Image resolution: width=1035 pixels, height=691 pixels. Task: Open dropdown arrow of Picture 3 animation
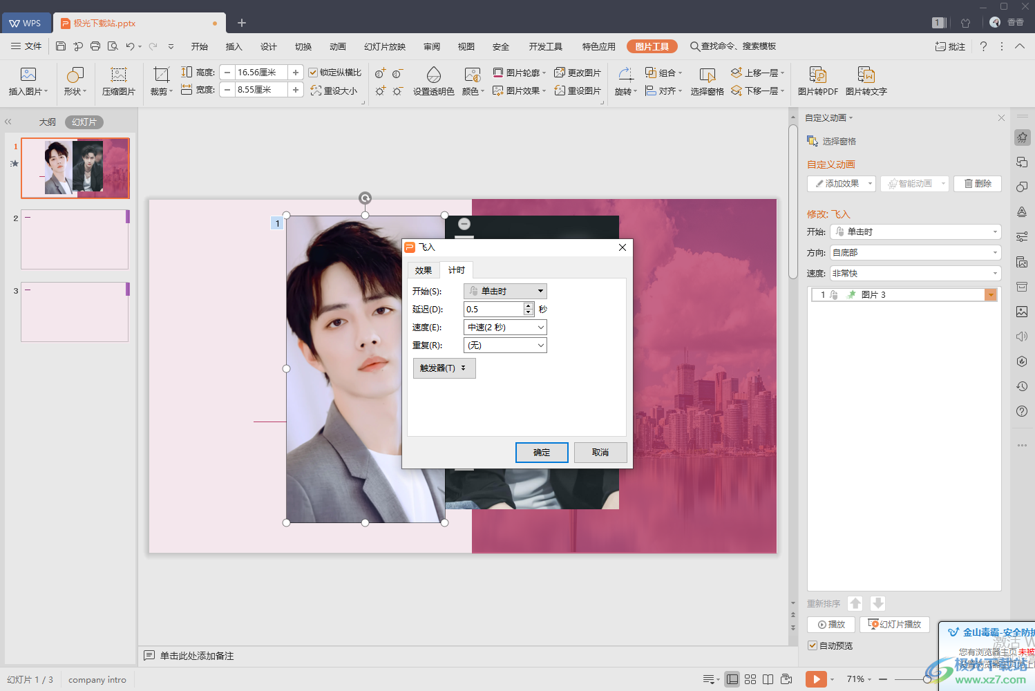[x=991, y=295]
